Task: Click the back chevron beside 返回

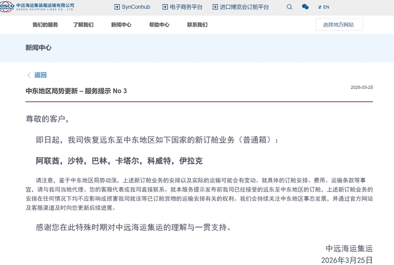Action: pyautogui.click(x=29, y=75)
